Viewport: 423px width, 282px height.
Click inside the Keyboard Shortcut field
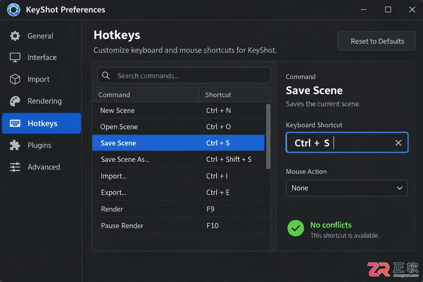(347, 143)
